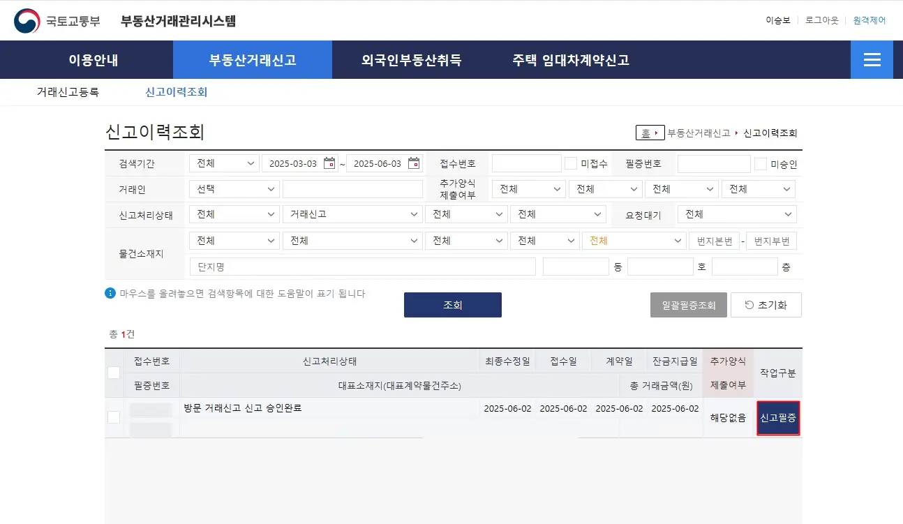Image resolution: width=903 pixels, height=524 pixels.
Task: Open the orange 전체 dropdown in 물건소재지 row
Action: tap(633, 240)
